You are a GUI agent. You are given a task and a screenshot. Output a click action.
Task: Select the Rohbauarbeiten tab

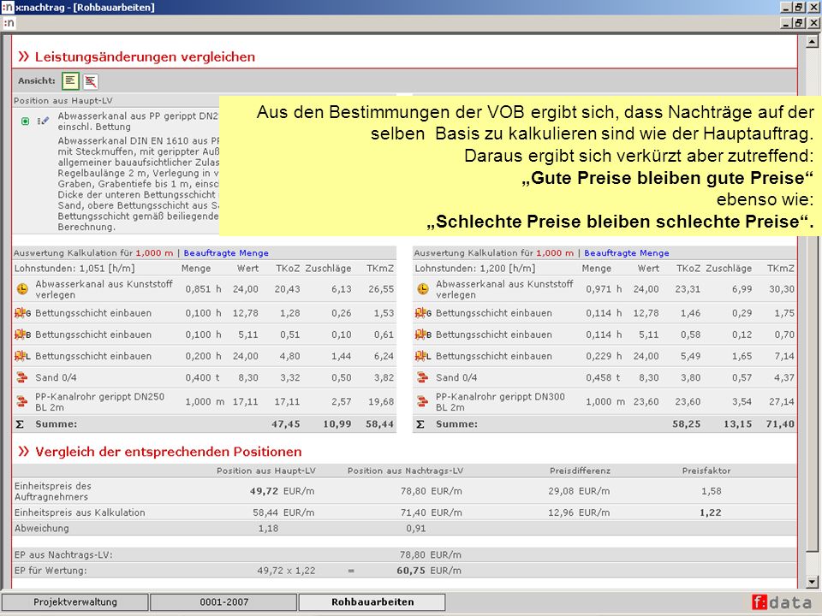point(372,601)
